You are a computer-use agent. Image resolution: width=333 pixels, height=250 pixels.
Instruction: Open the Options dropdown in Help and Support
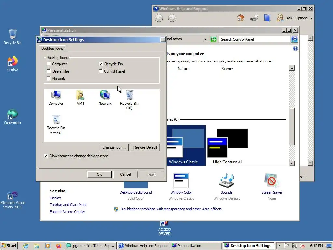pyautogui.click(x=304, y=18)
